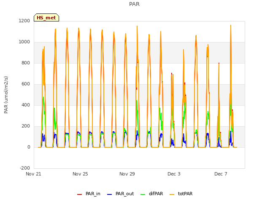
Task: Click the 400 y-axis tick label
Action: pos(26,105)
